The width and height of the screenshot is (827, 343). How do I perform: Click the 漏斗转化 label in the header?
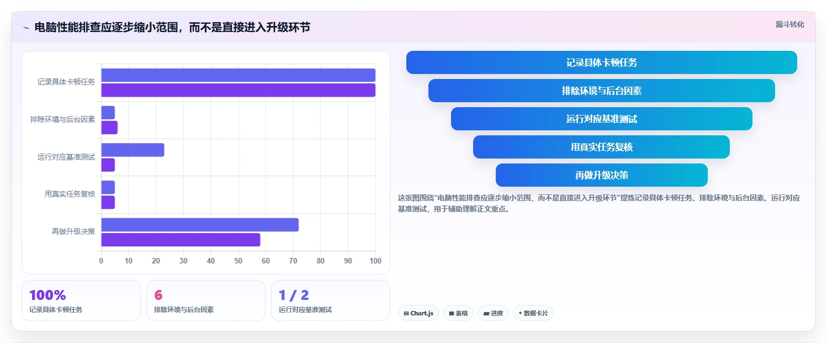[x=789, y=25]
